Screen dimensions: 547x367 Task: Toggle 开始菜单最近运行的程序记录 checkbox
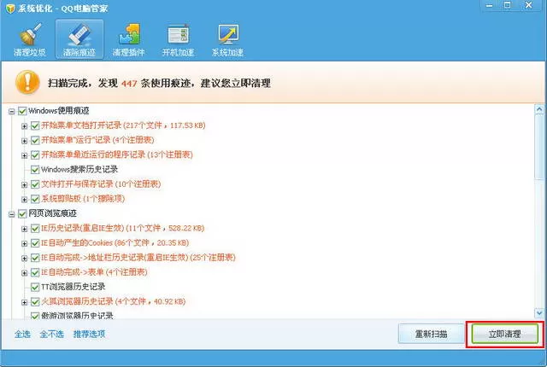point(35,155)
